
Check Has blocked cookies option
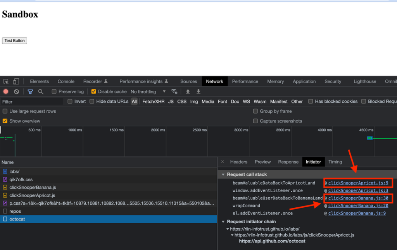pyautogui.click(x=311, y=102)
